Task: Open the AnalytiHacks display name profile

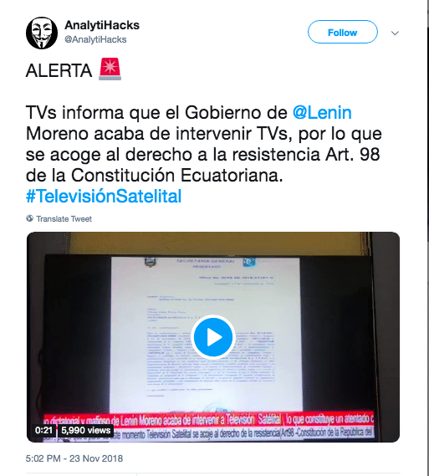Action: click(102, 25)
